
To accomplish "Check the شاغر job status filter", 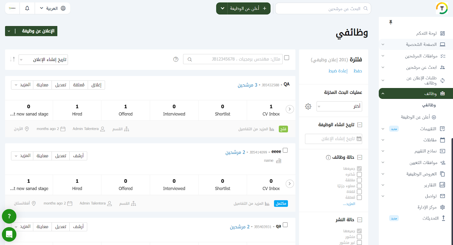I will coord(359,174).
